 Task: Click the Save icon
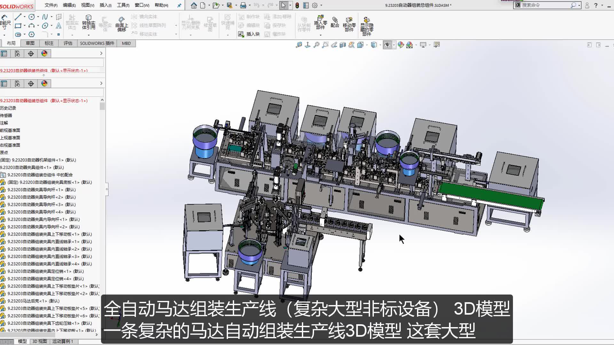coord(229,5)
